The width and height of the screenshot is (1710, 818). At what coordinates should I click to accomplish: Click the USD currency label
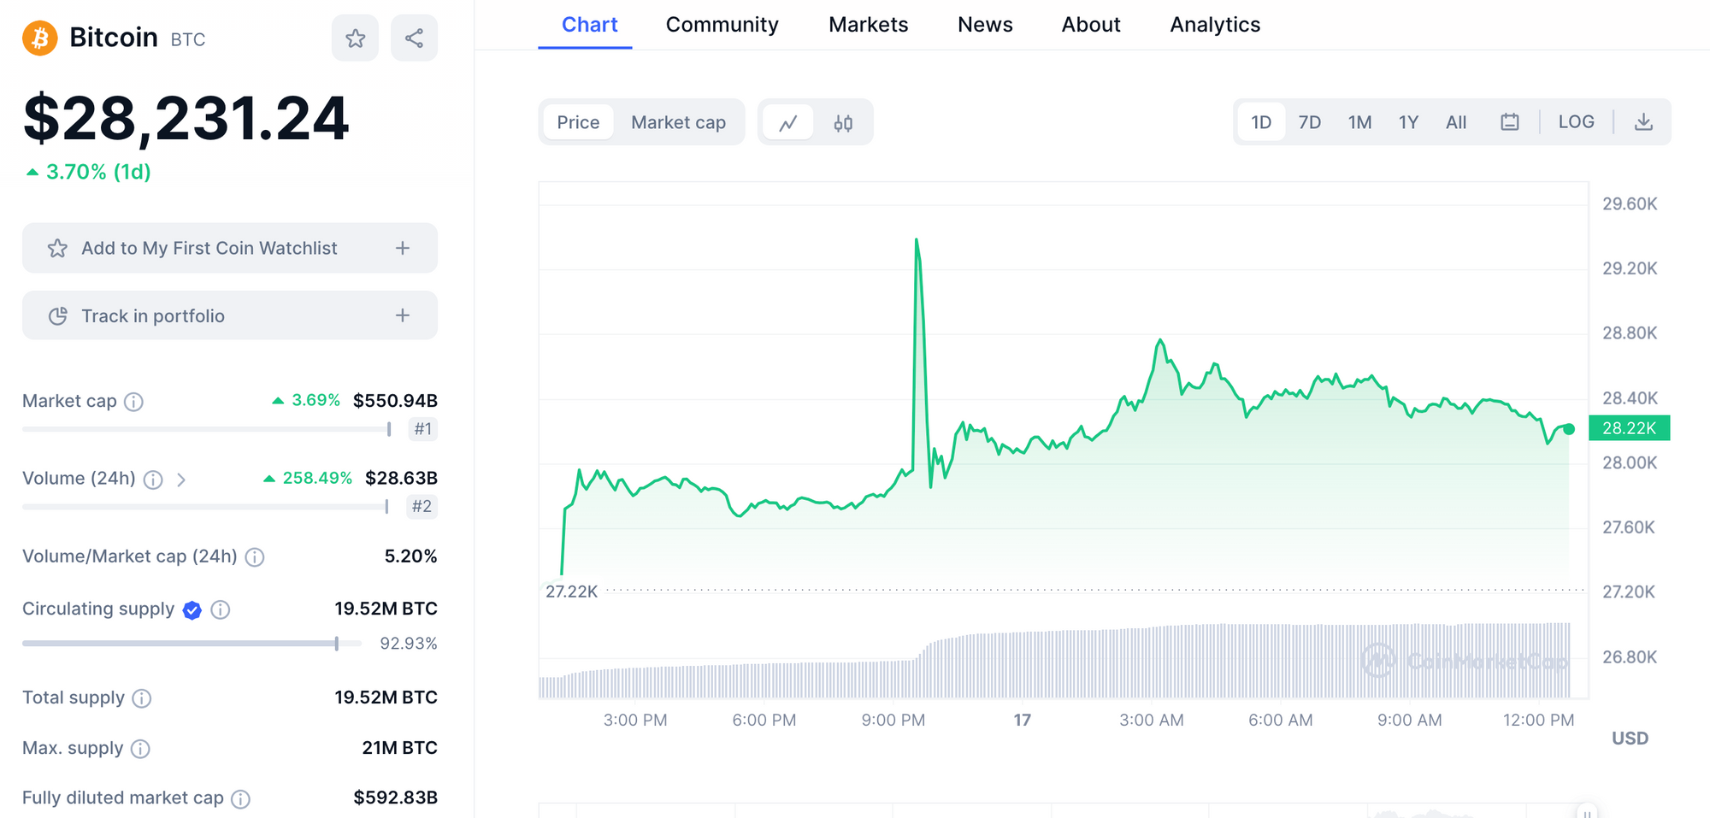click(1630, 739)
